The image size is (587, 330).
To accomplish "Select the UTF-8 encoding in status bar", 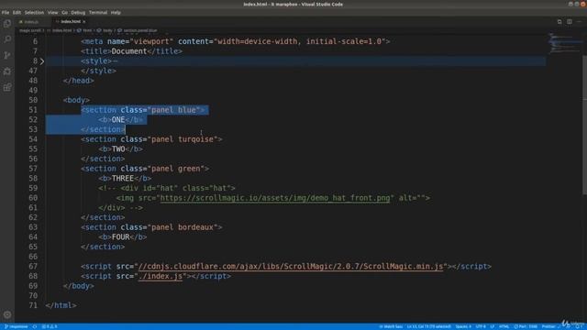I will (481, 326).
